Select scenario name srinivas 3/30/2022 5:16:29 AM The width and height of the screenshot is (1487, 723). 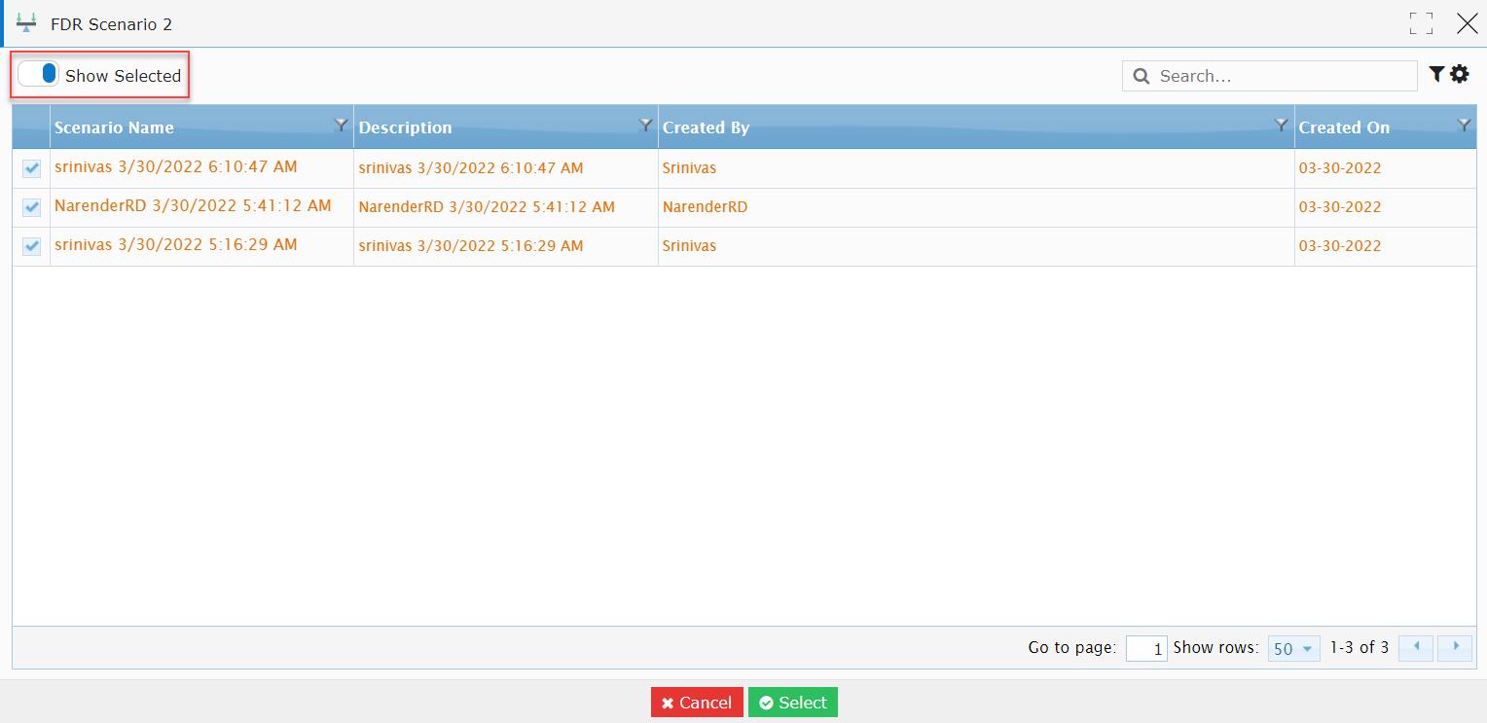point(176,244)
